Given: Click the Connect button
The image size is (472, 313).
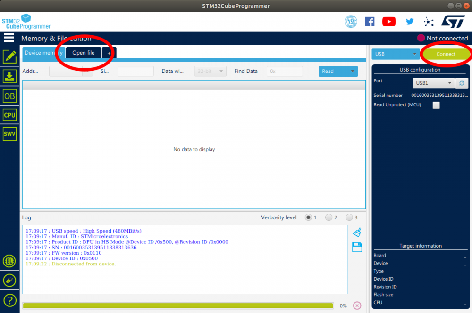Looking at the screenshot, I should [446, 54].
